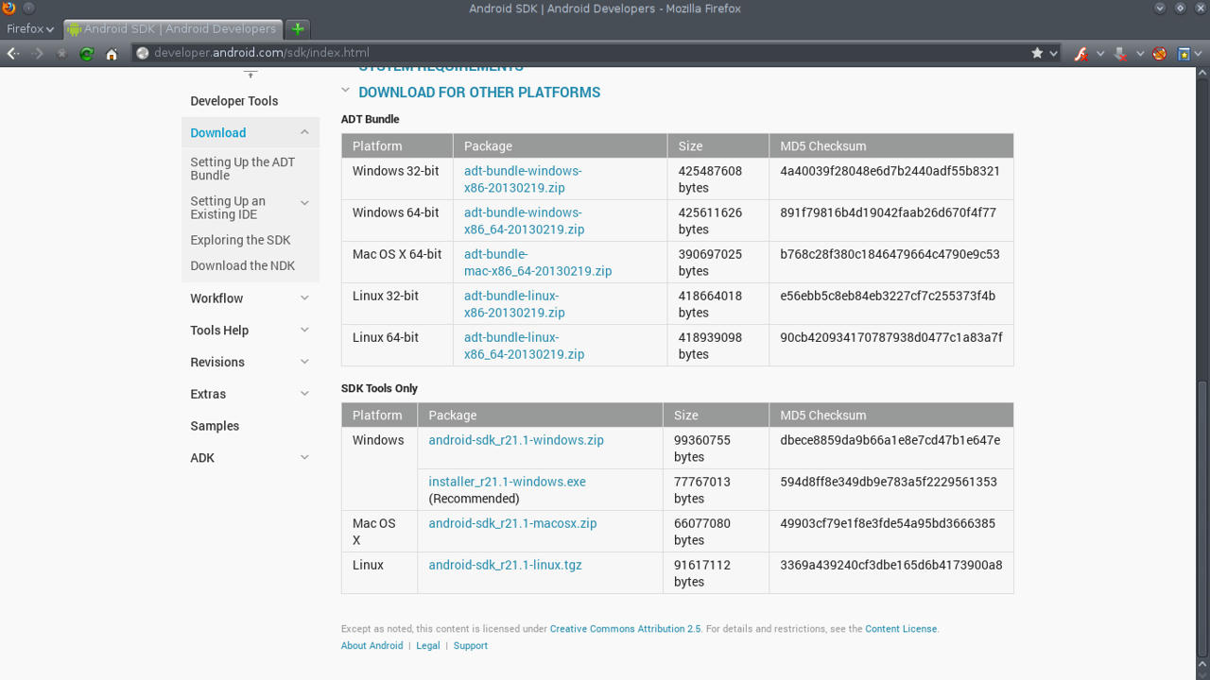Screen dimensions: 1210x680
Task: Download adt-bundle-mac-x86_64-20130219.zip
Action: (x=538, y=263)
